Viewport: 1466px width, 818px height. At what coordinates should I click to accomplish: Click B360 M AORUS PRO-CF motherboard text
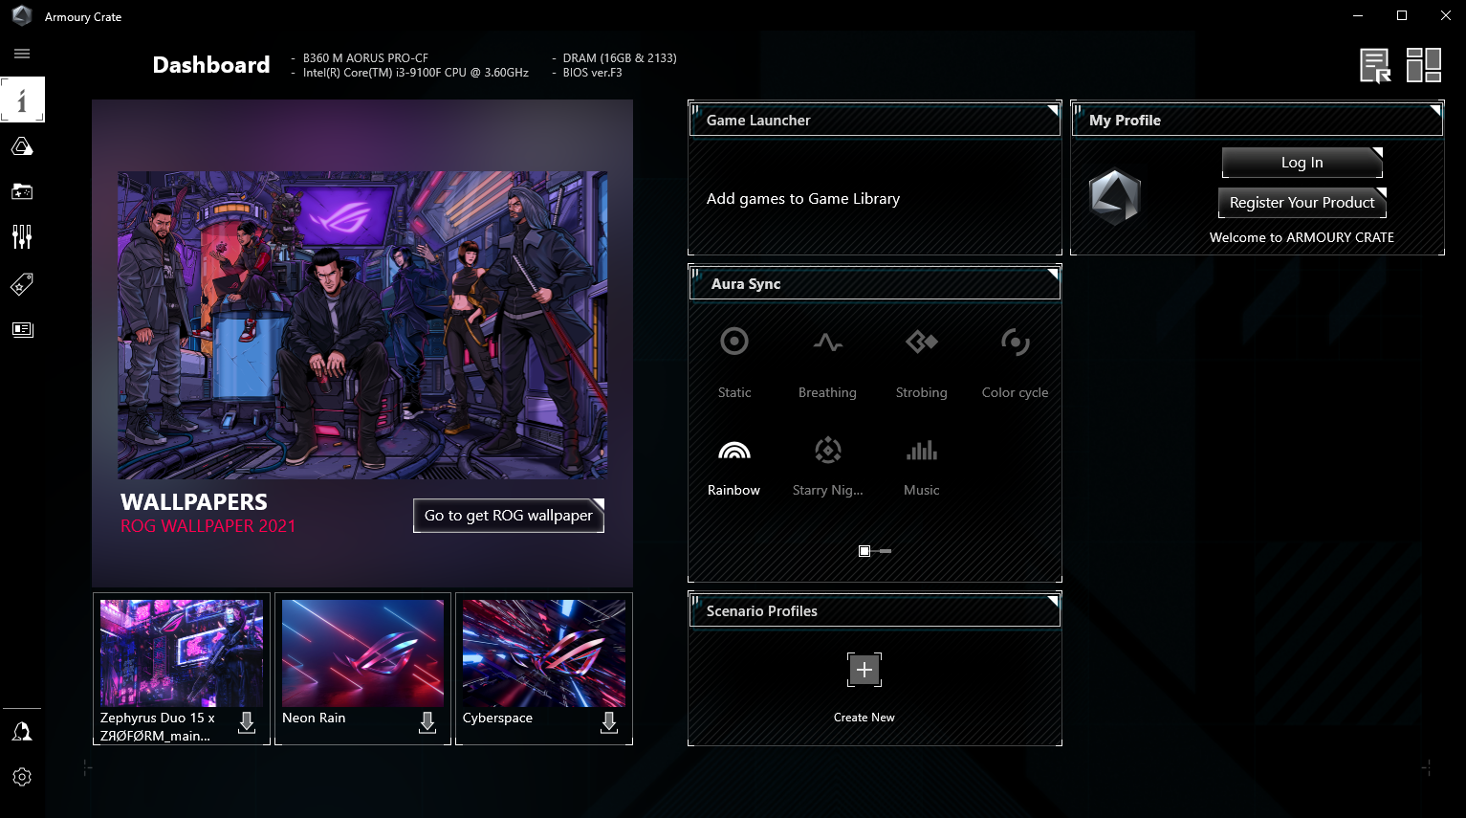365,58
